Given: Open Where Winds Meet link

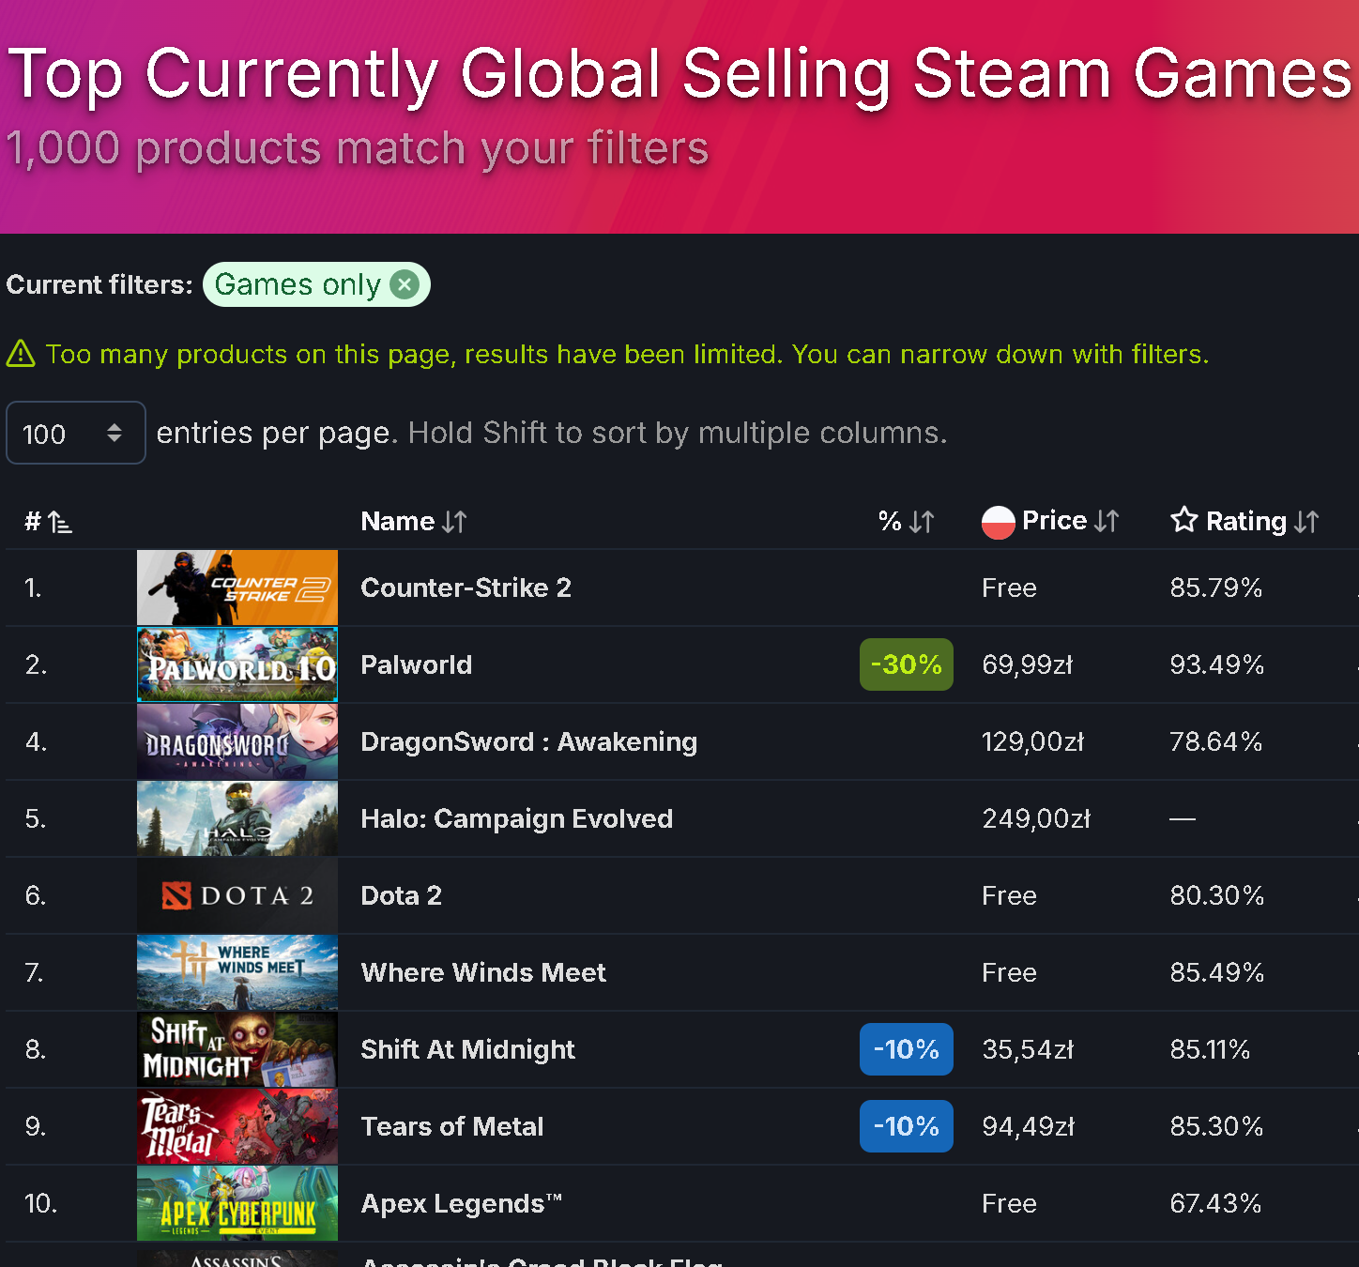Looking at the screenshot, I should coord(483,972).
